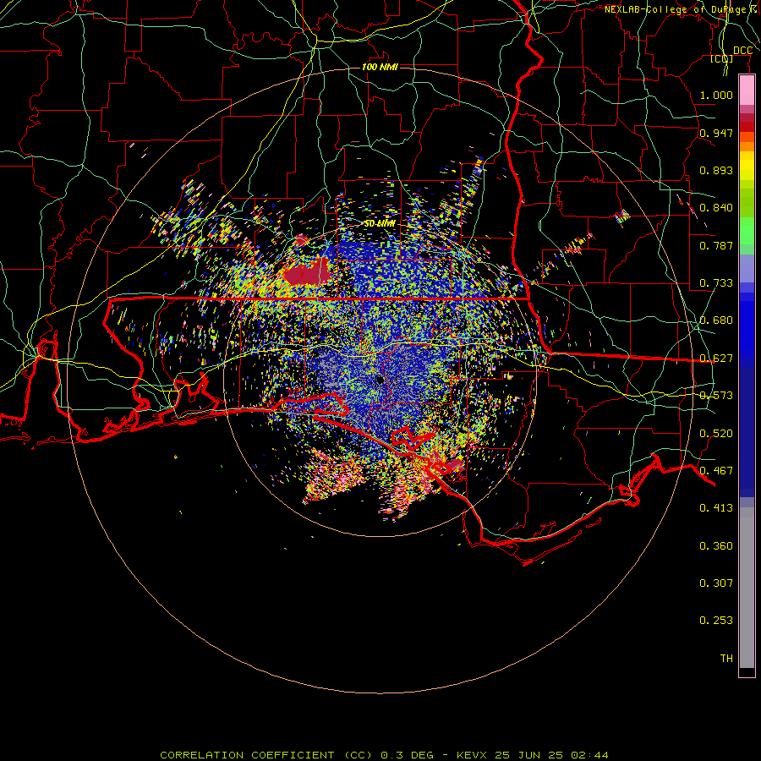Click the 0.787 scale value
This screenshot has height=761, width=761.
point(716,245)
